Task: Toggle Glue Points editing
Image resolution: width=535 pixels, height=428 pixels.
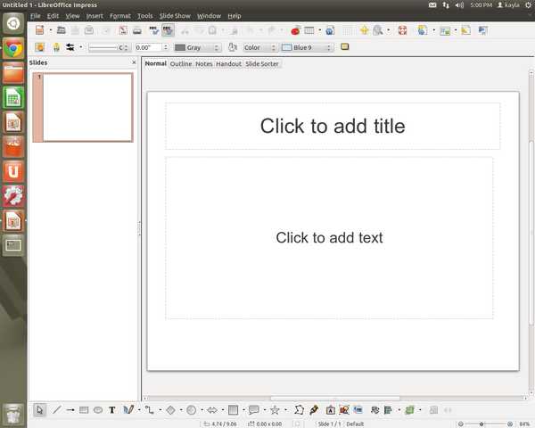Action: pyautogui.click(x=314, y=409)
